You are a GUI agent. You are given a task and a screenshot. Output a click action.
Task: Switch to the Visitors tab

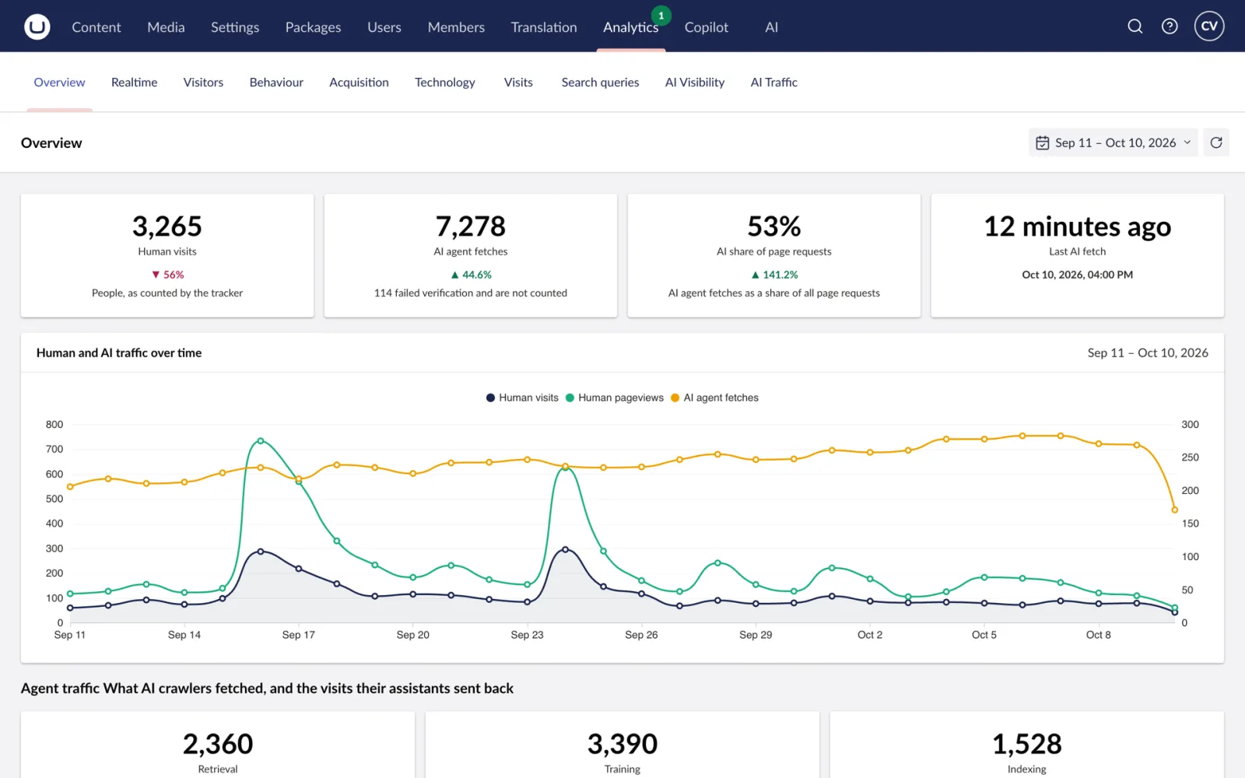[x=203, y=82]
